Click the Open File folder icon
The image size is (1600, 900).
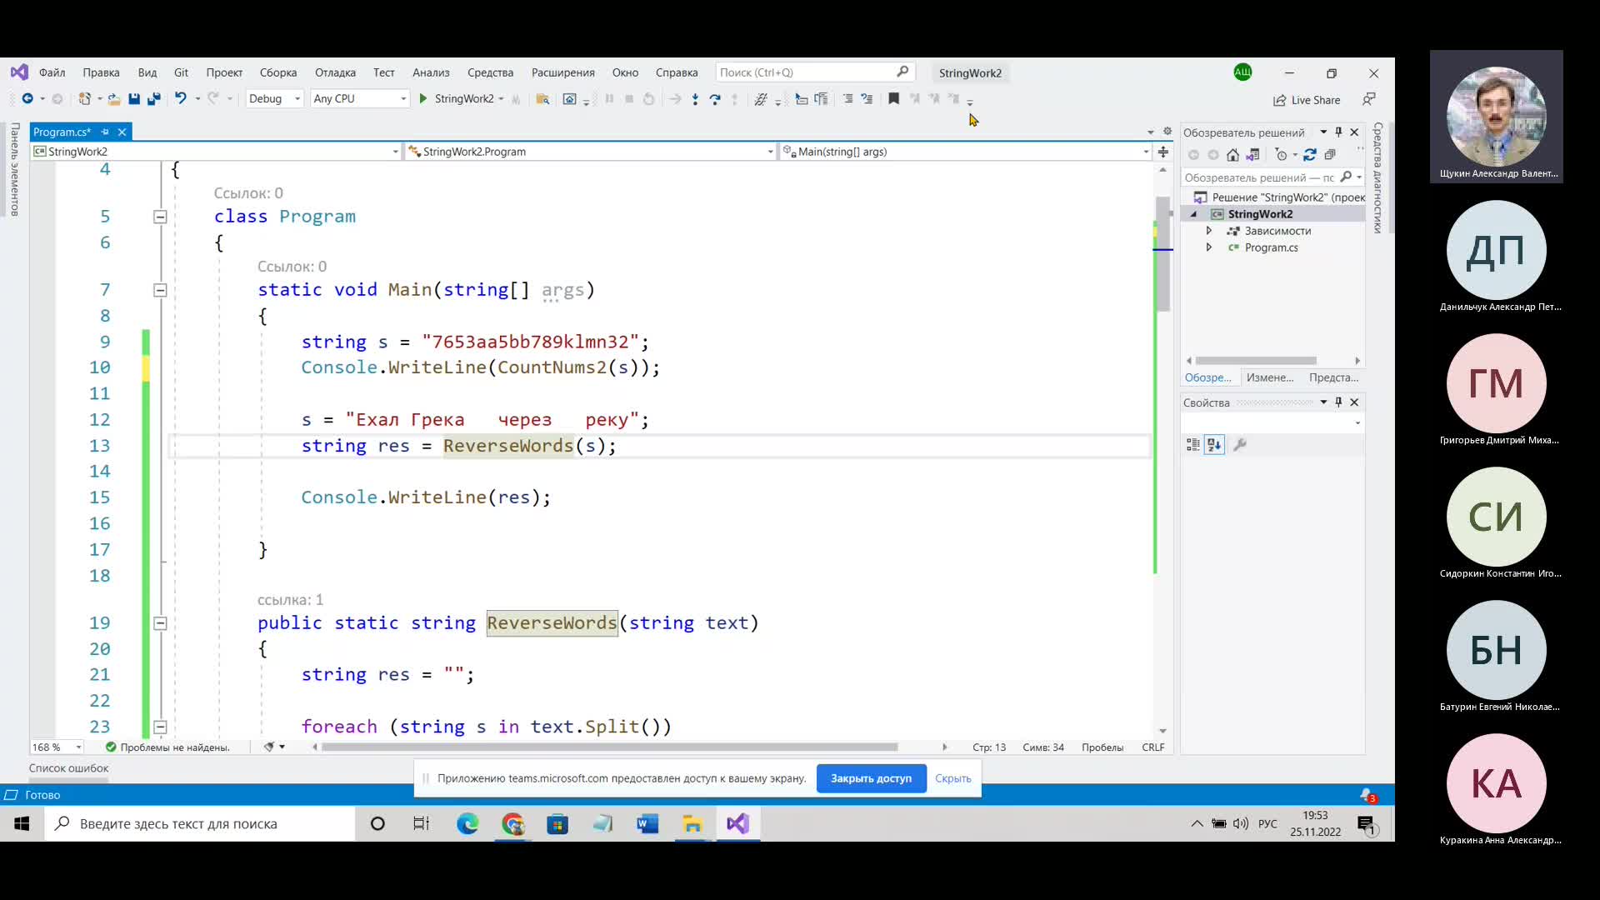coord(114,98)
